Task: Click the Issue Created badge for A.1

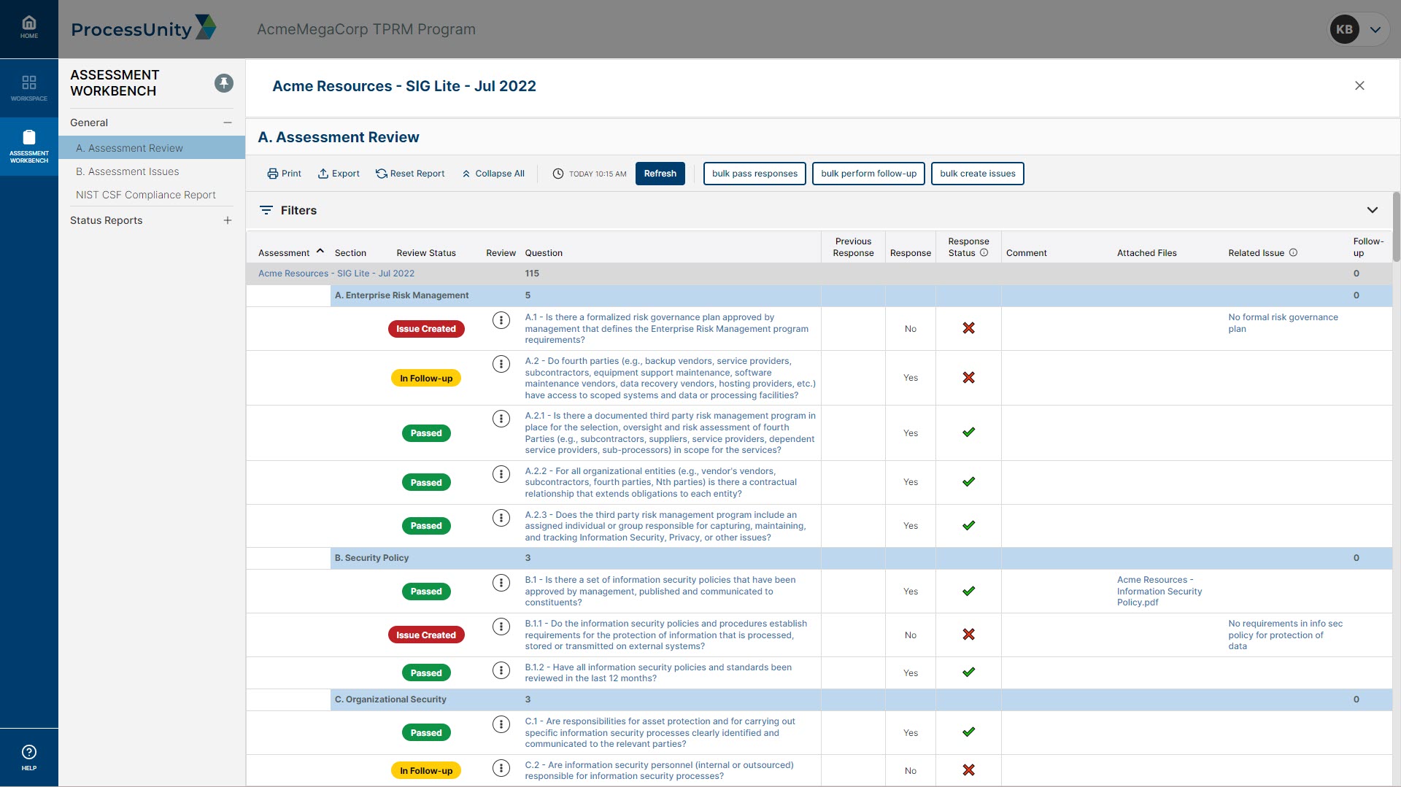Action: 426,329
